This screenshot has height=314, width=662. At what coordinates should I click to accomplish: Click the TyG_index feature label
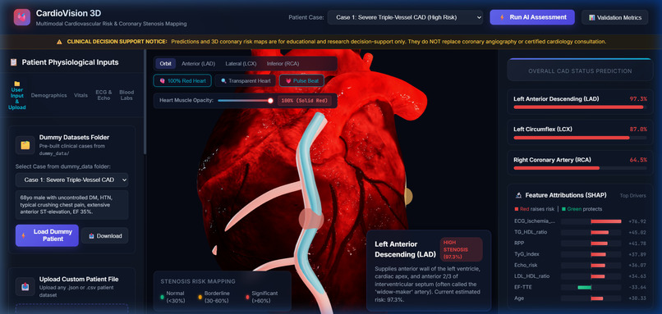tap(526, 254)
